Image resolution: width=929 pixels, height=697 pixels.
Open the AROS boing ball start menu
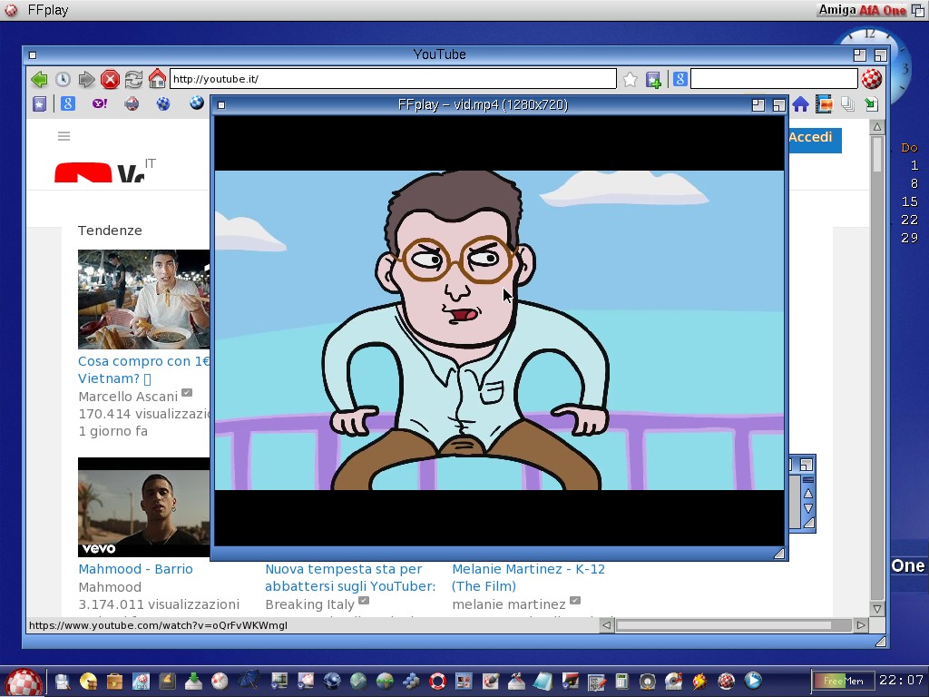click(x=23, y=681)
